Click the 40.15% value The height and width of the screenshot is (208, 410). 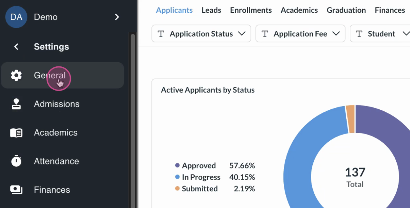242,177
